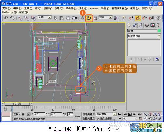Switch to the Modify command panel
Image resolution: width=164 pixels, height=134 pixels.
point(135,25)
